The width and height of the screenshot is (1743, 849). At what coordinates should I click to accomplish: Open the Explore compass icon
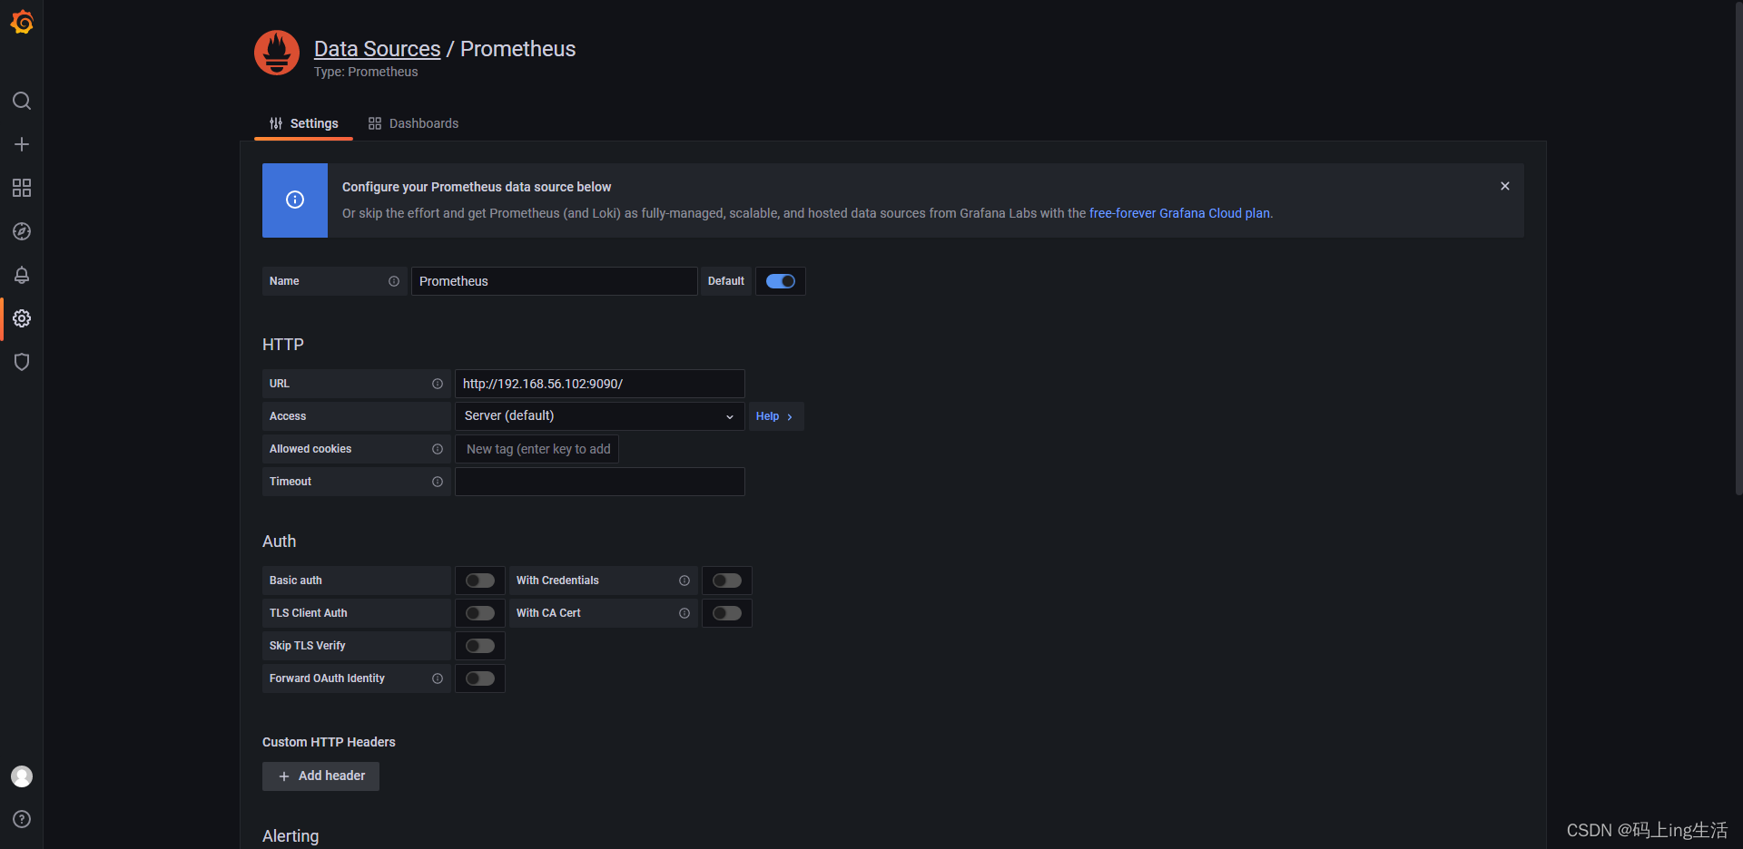22,231
